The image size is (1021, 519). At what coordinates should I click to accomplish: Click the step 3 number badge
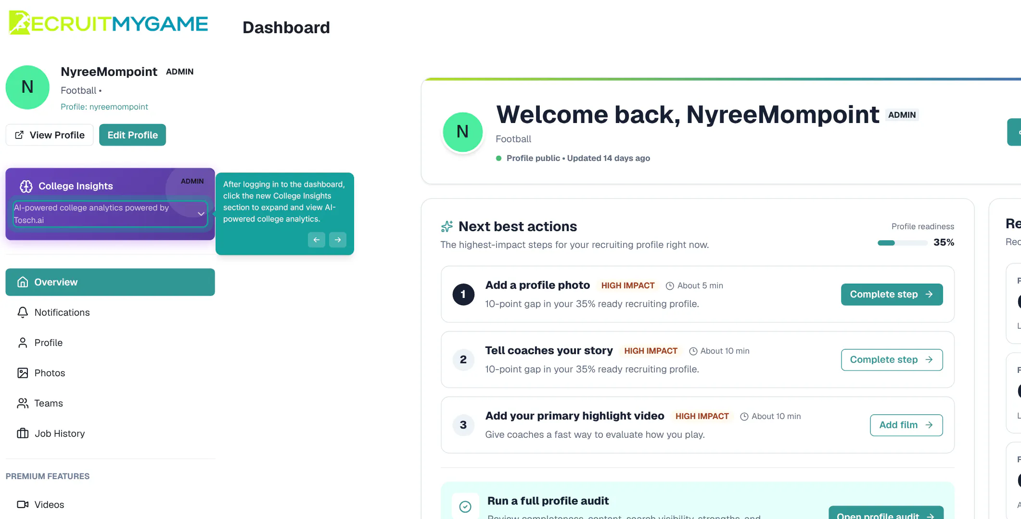[463, 425]
